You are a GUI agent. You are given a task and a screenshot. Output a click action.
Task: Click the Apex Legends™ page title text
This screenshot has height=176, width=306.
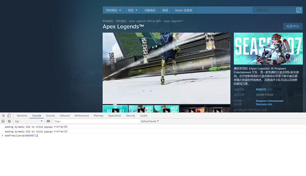(123, 27)
